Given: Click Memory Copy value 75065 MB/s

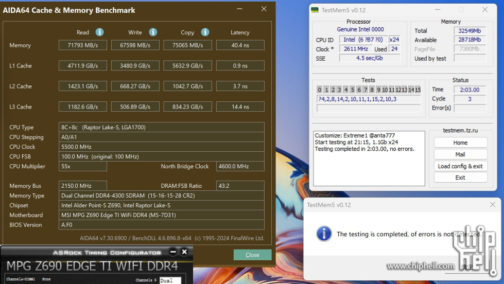Looking at the screenshot, I should coord(188,45).
